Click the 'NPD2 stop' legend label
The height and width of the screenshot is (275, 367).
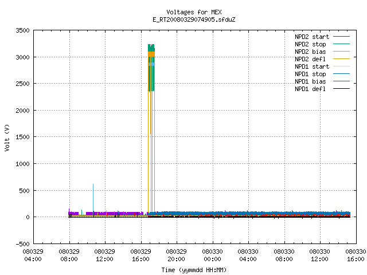310,44
